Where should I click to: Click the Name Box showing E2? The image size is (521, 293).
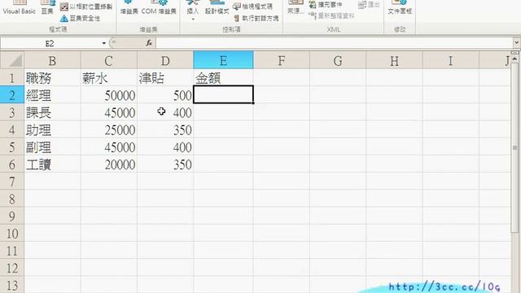pyautogui.click(x=50, y=43)
